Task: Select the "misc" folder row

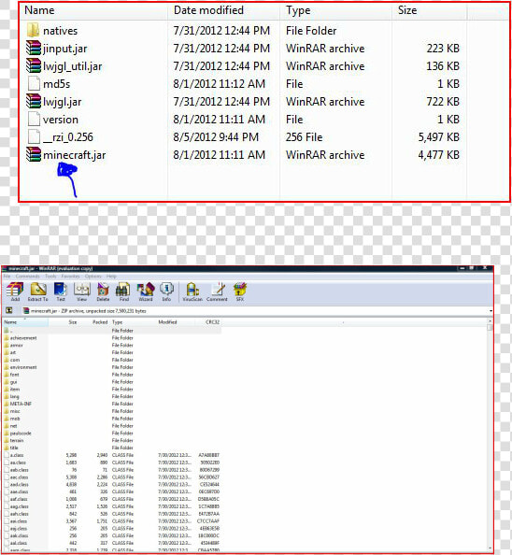Action: (x=112, y=411)
